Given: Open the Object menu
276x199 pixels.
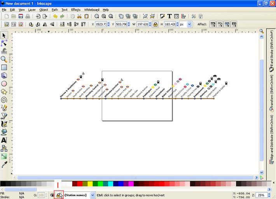Looking at the screenshot, I should [x=44, y=10].
